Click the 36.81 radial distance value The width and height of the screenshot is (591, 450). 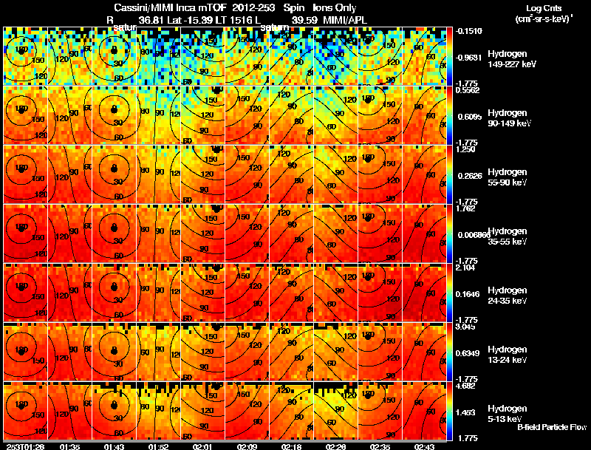coord(151,20)
